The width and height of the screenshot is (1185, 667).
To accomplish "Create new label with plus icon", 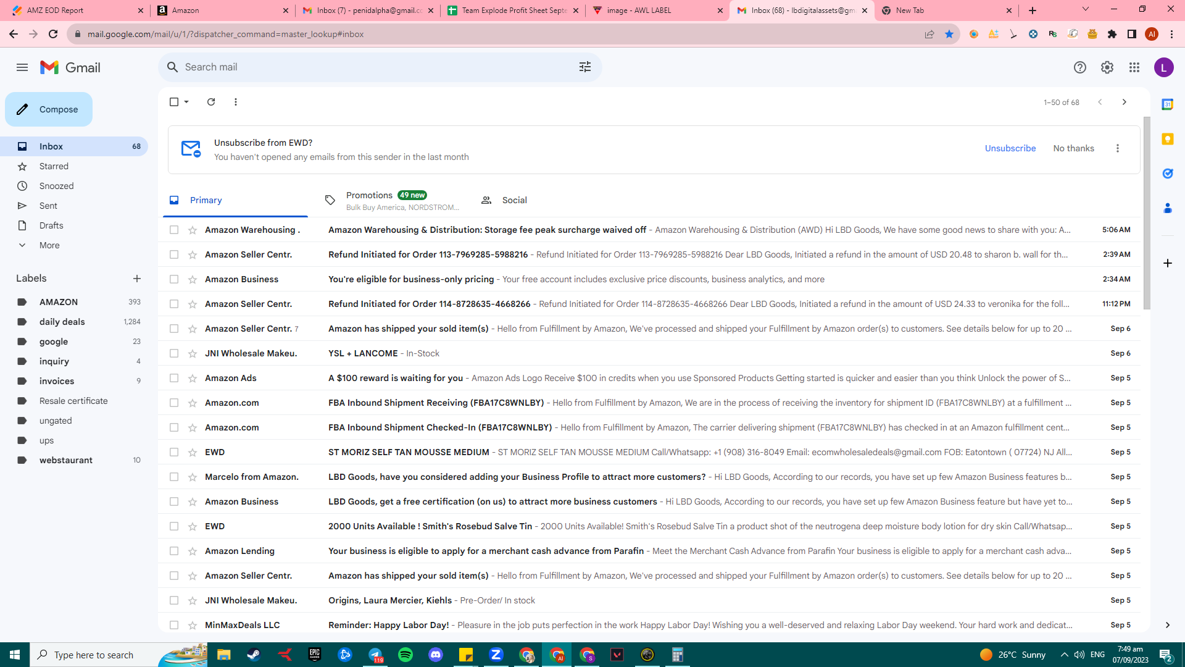I will [137, 279].
